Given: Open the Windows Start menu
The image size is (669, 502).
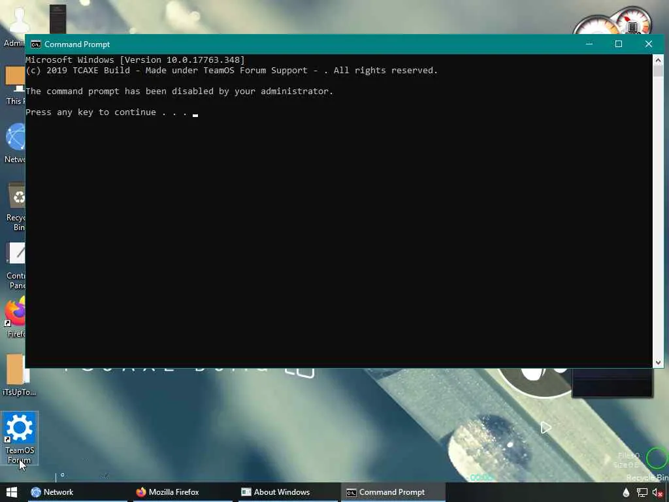Looking at the screenshot, I should pyautogui.click(x=12, y=492).
